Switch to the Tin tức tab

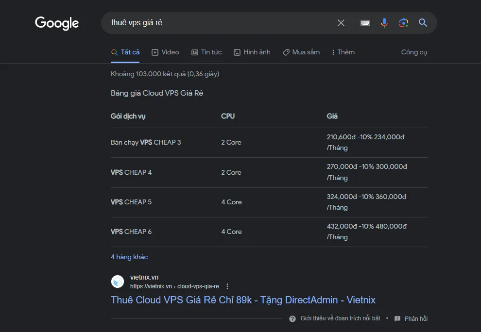206,52
